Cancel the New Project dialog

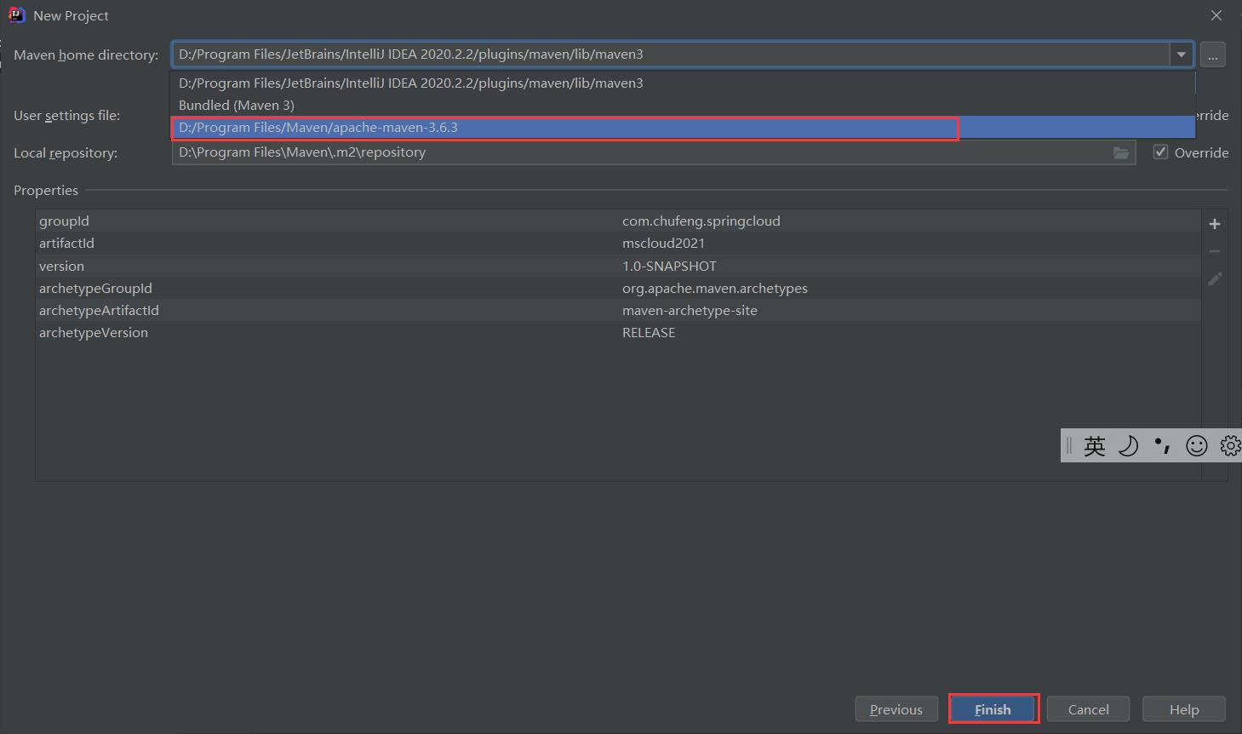click(1088, 709)
